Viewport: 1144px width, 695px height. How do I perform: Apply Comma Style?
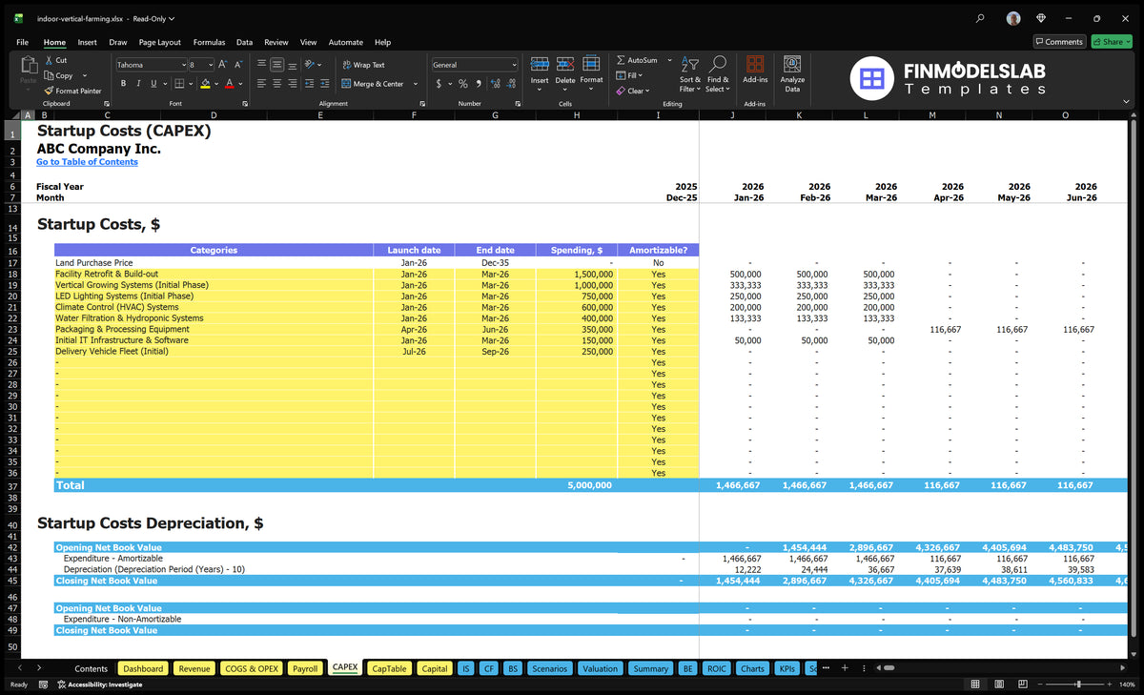480,84
